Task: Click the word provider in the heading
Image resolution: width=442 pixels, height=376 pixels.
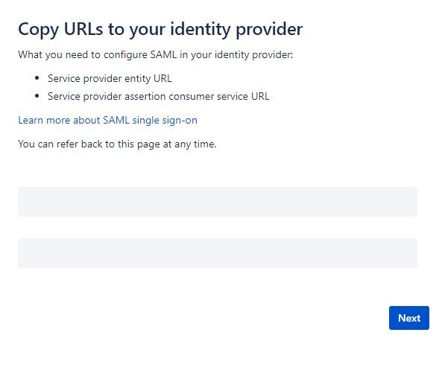Action: point(269,30)
